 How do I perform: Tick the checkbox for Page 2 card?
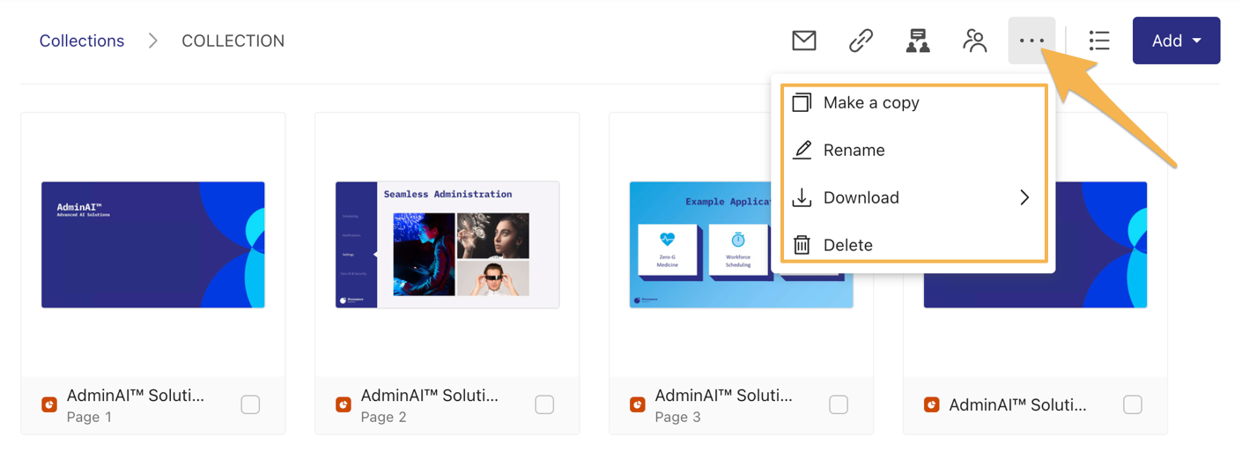tap(544, 404)
